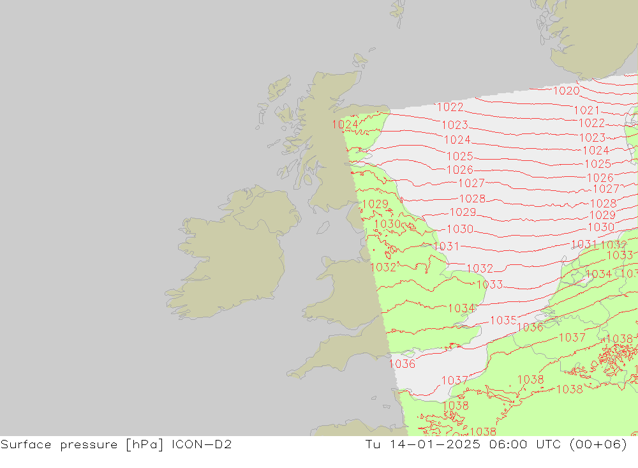Click the Isle of Man outline
The width and height of the screenshot is (638, 468).
323,228
